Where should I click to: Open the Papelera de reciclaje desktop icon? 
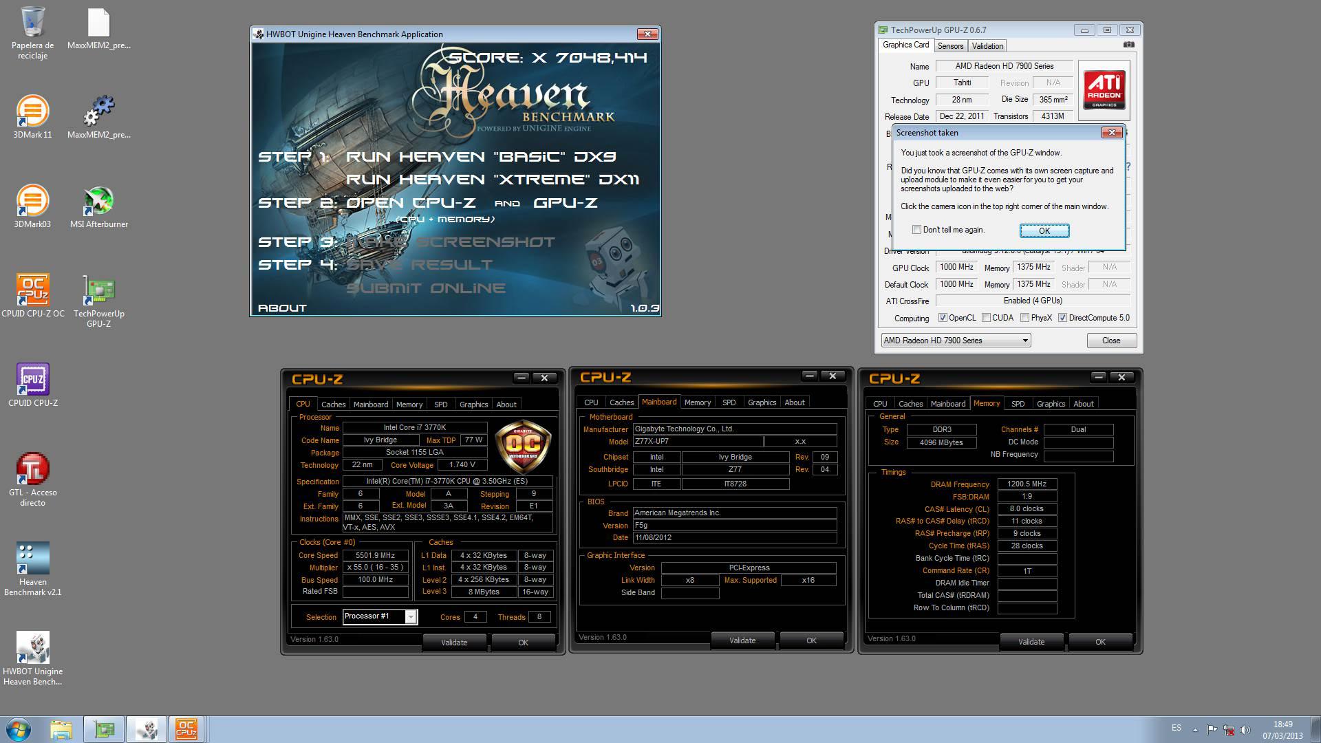32,33
